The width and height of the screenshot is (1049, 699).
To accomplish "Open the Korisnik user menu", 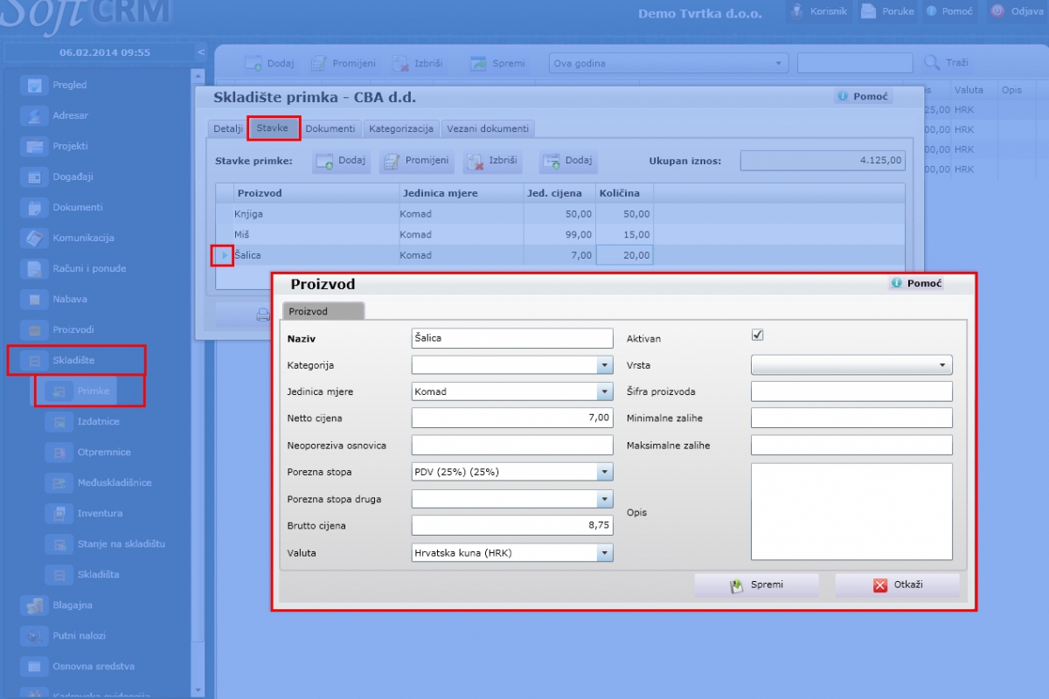I will pyautogui.click(x=818, y=11).
